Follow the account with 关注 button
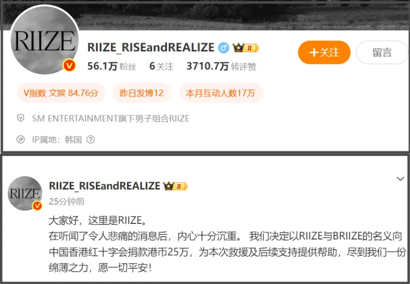Image resolution: width=410 pixels, height=284 pixels. tap(324, 52)
